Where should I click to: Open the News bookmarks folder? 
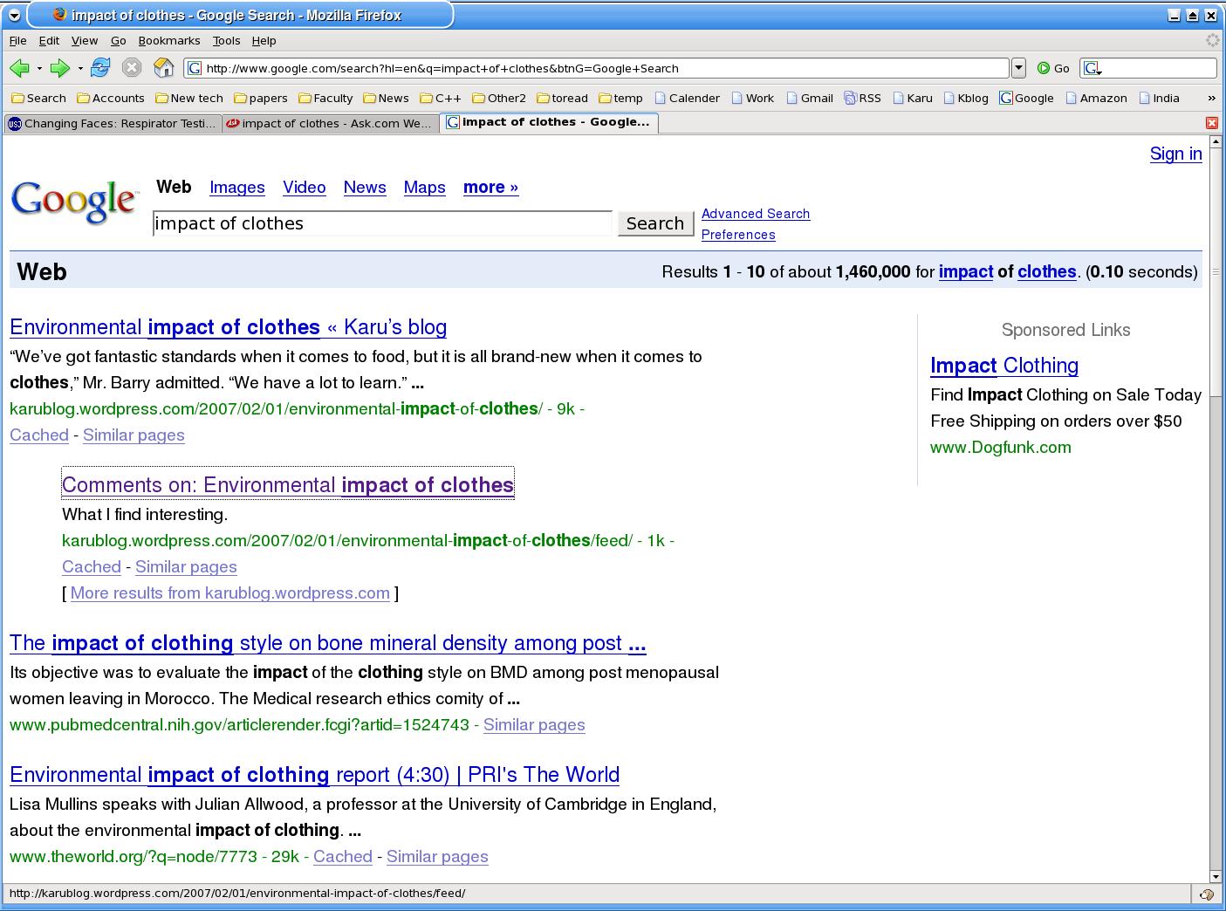[x=386, y=98]
